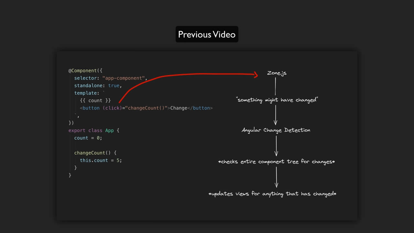Click the "{{ count }}" interpolation

(95, 100)
